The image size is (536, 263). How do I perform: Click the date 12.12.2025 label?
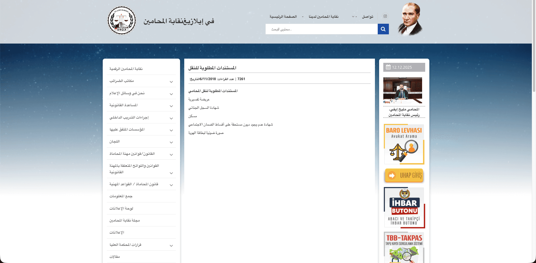point(402,67)
